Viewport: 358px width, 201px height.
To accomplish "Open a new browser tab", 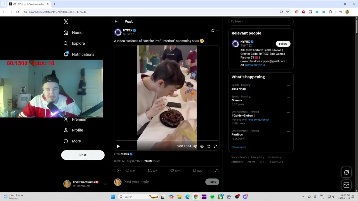I will coord(54,4).
